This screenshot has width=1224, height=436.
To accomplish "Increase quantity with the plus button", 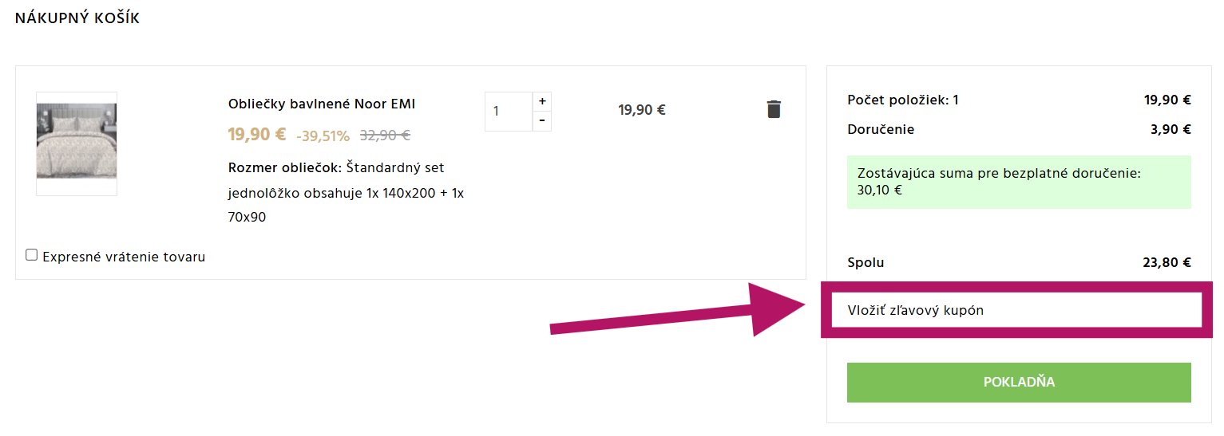I will tap(542, 101).
